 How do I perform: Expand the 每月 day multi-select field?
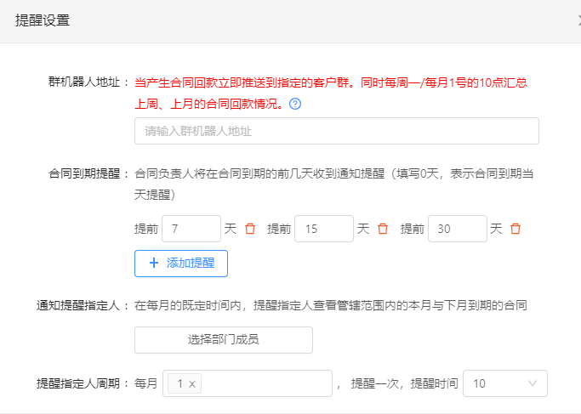tap(264, 383)
